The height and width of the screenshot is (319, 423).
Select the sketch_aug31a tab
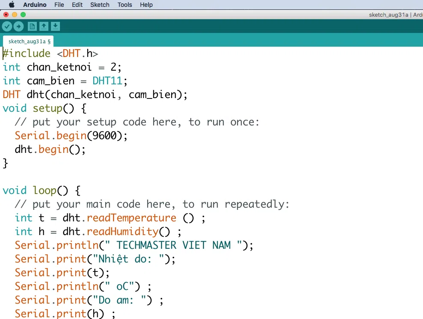click(28, 41)
